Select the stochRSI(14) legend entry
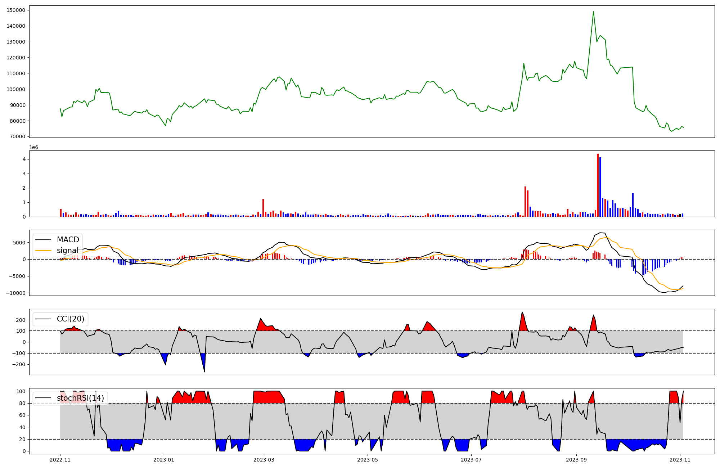The width and height of the screenshot is (720, 468). tap(80, 398)
